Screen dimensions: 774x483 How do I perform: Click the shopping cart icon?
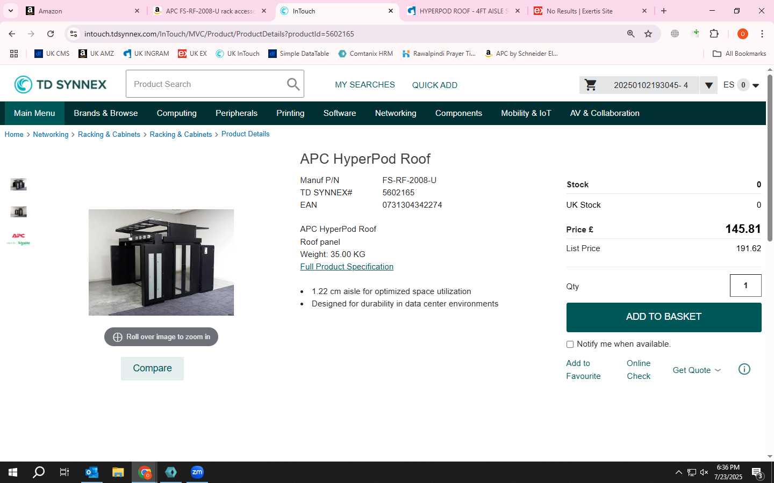pos(591,85)
